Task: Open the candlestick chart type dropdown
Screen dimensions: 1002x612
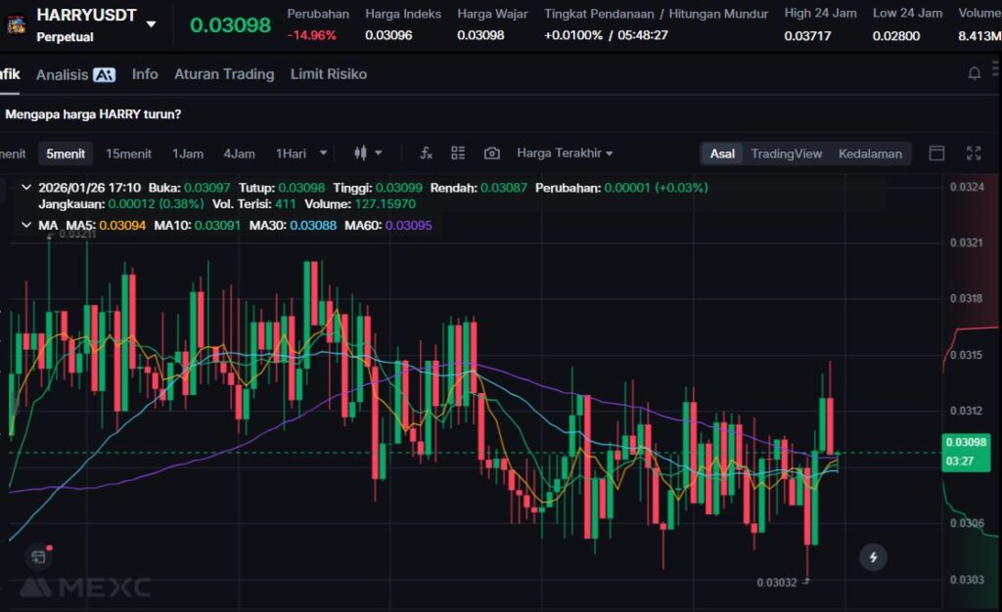Action: pyautogui.click(x=368, y=153)
